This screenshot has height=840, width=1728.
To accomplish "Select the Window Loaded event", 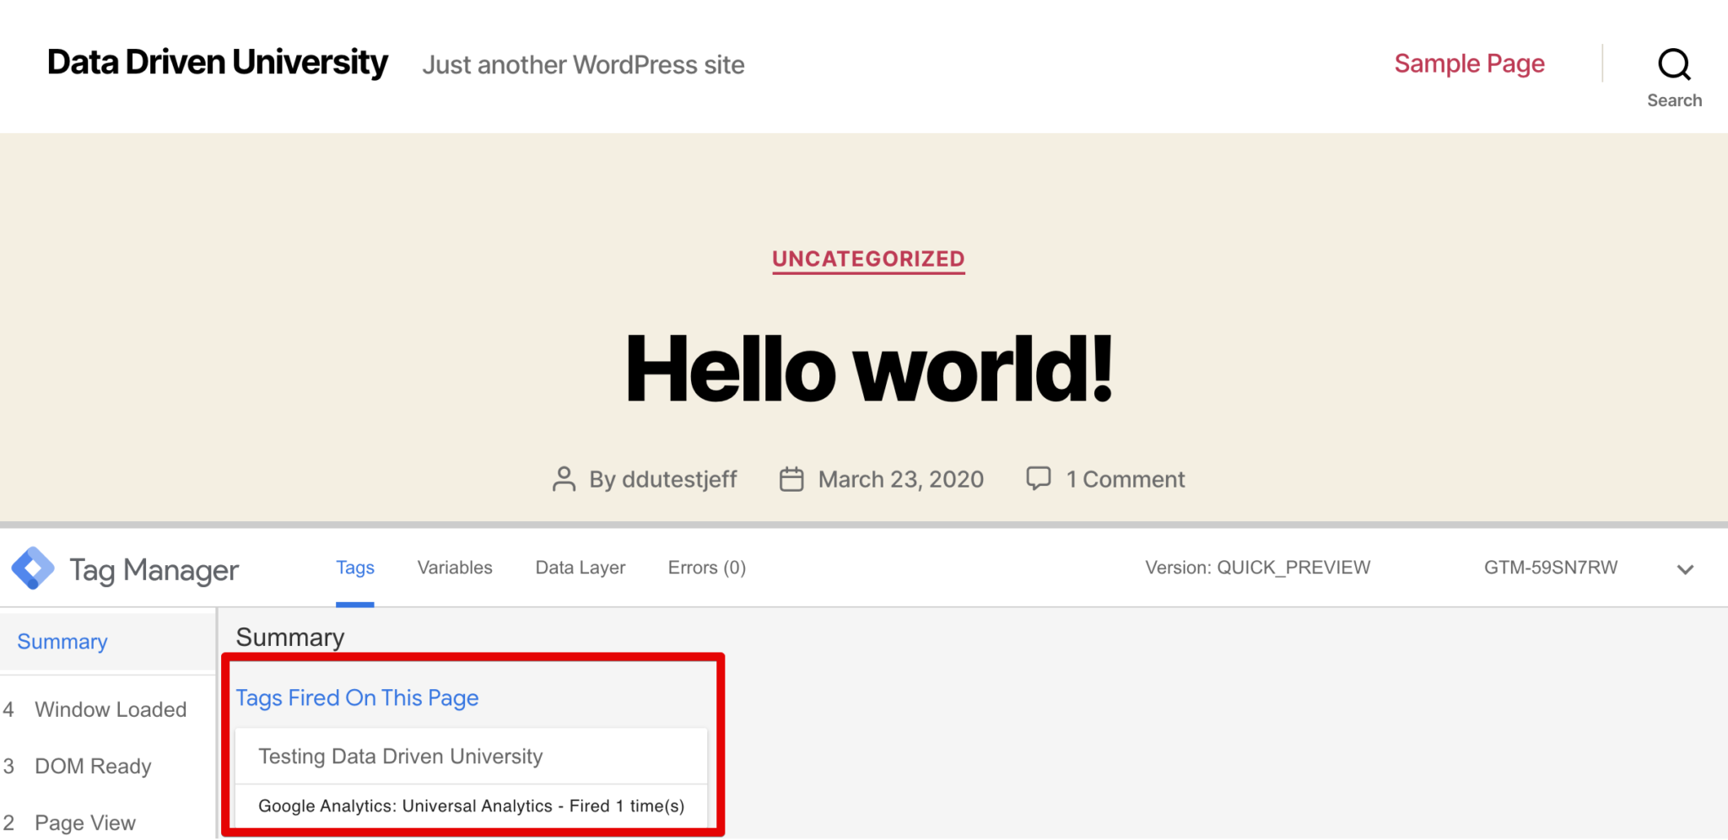I will [x=111, y=709].
